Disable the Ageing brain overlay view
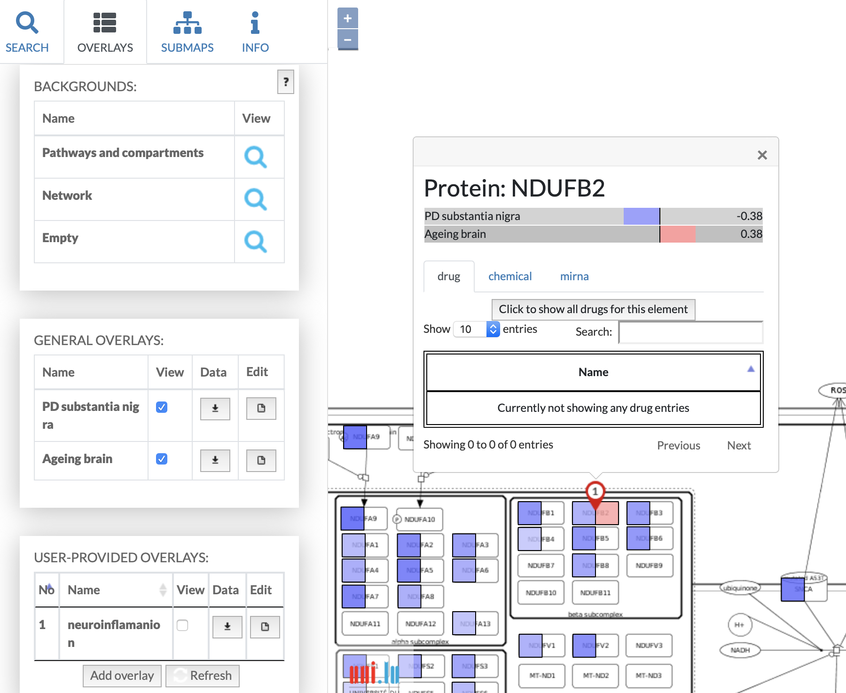This screenshot has width=846, height=693. [x=162, y=459]
